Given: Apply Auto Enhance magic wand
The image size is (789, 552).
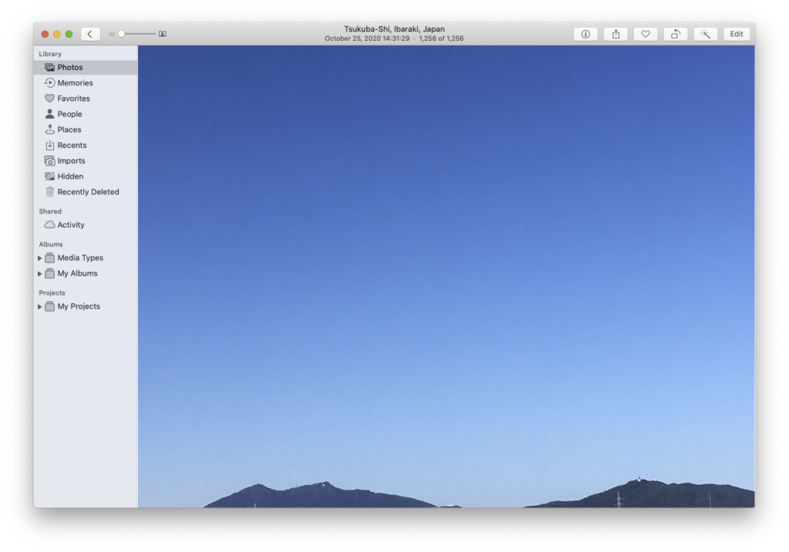Looking at the screenshot, I should coord(705,34).
